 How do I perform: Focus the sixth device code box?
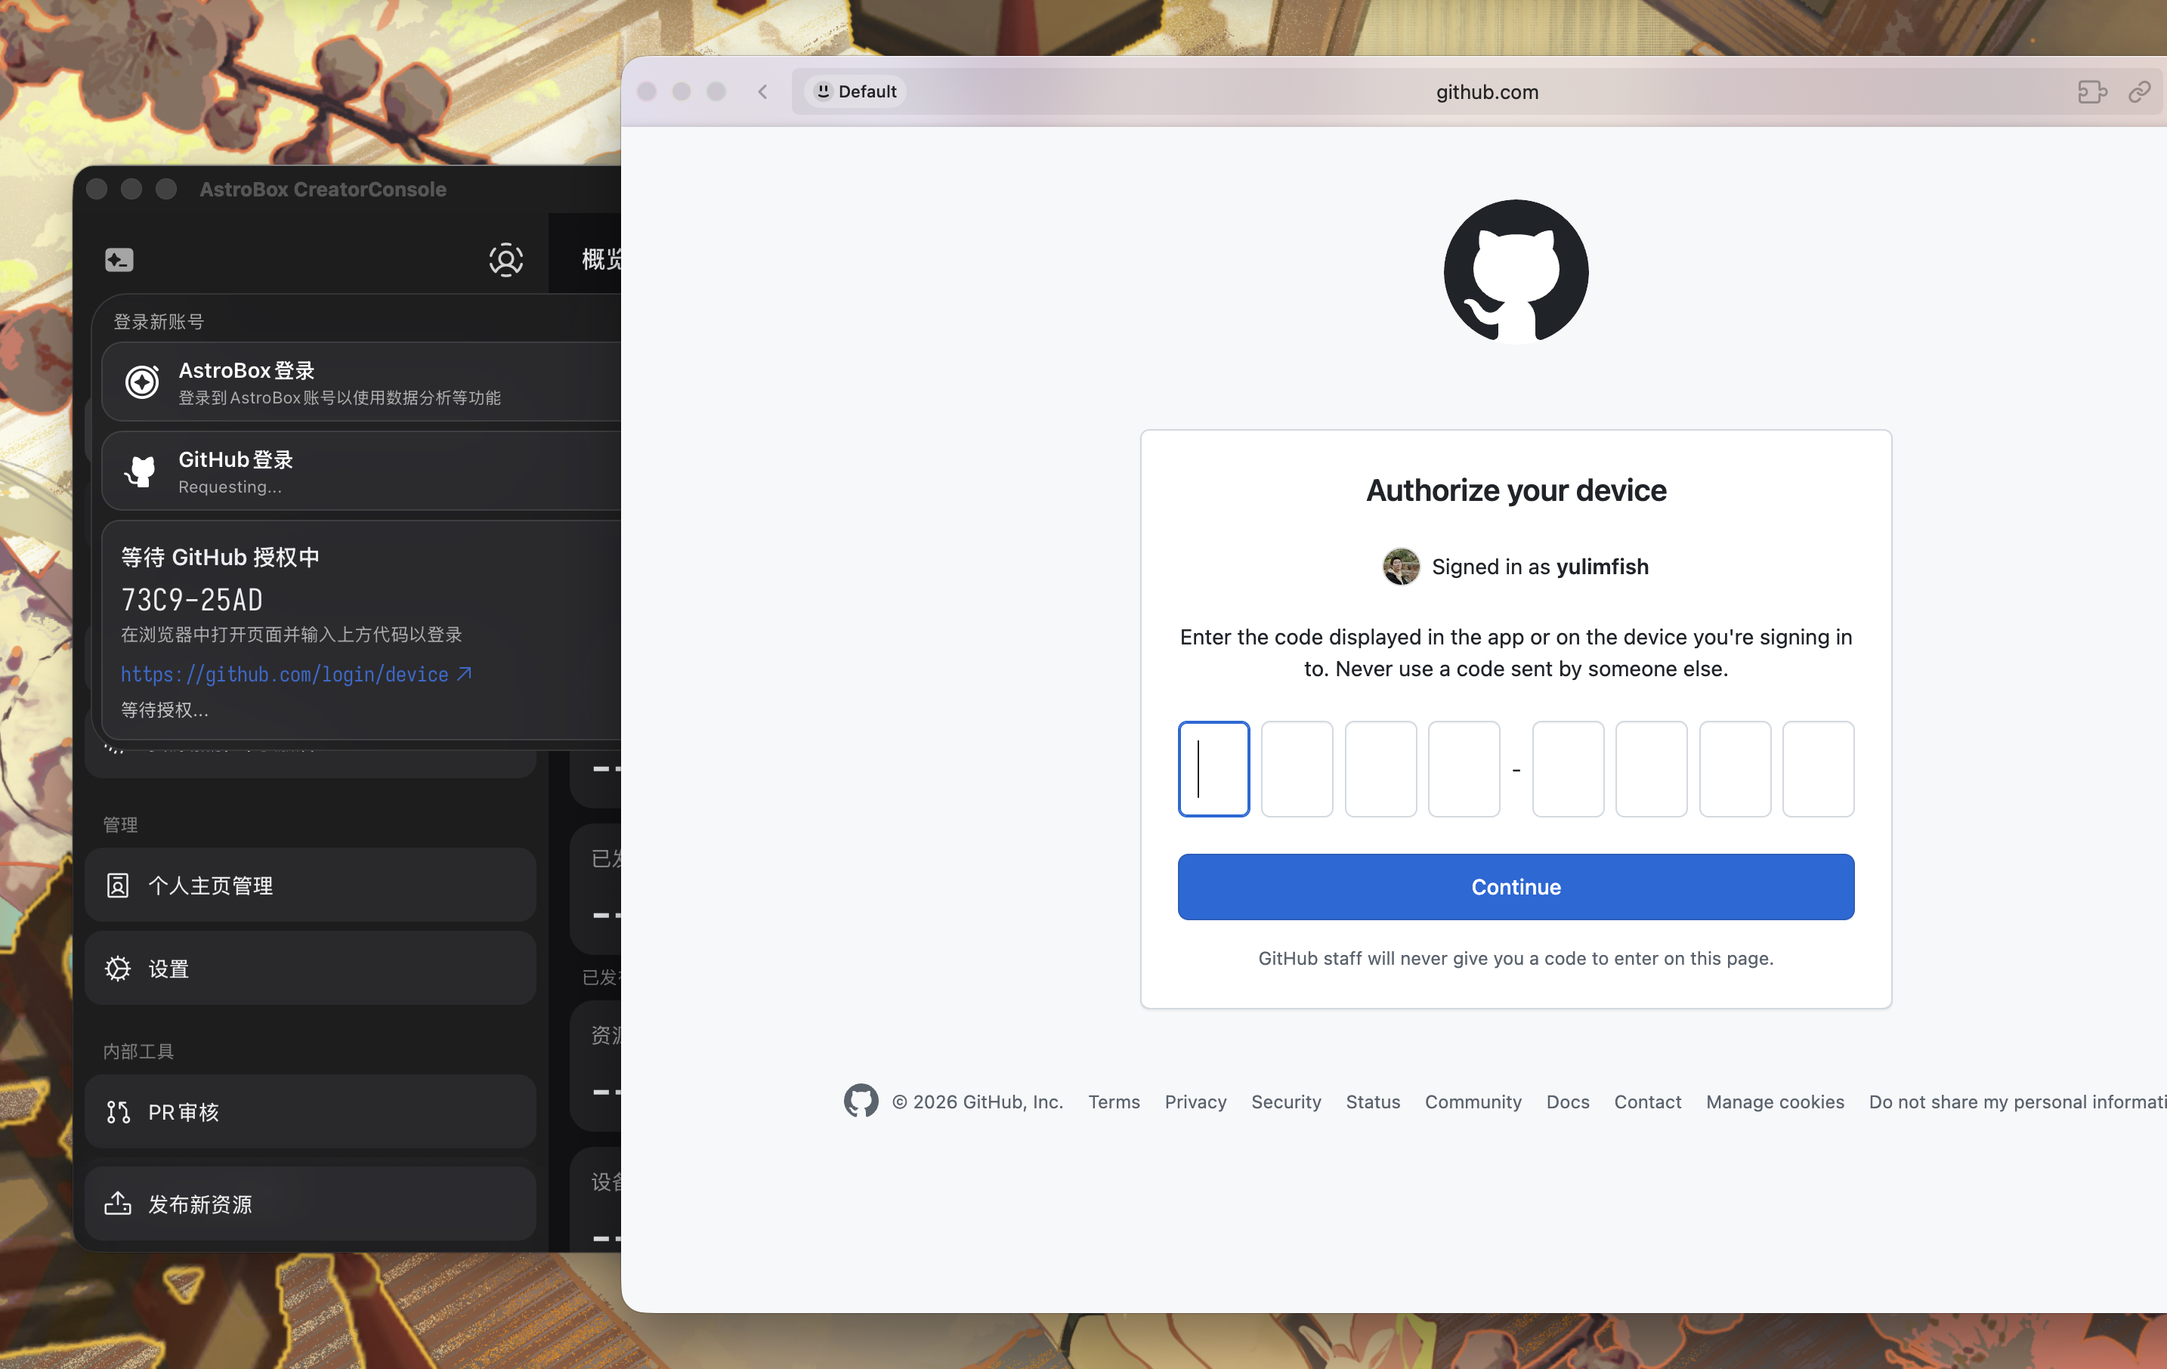tap(1652, 768)
